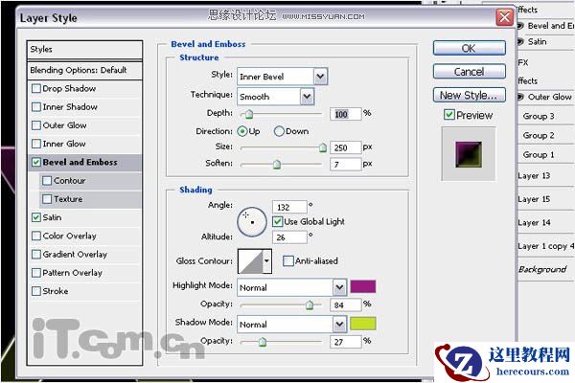Screen dimensions: 575x383
Task: Click the Highlight Opacity slider handle
Action: pyautogui.click(x=310, y=304)
